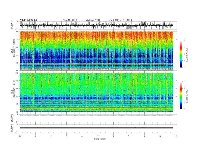
Task: Click the "9" minute tick label
Action: click(x=160, y=136)
